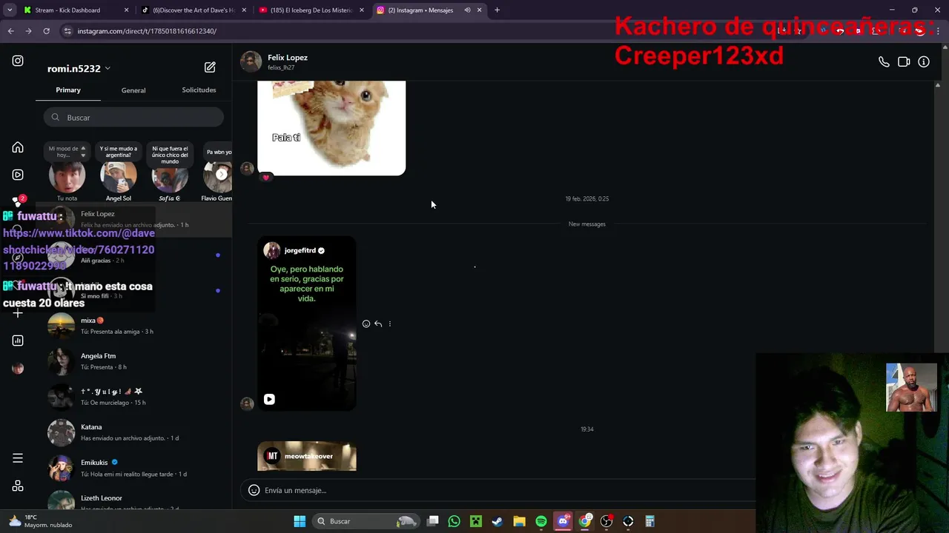This screenshot has height=533, width=949.
Task: Open Katana conversation
Action: [133, 432]
